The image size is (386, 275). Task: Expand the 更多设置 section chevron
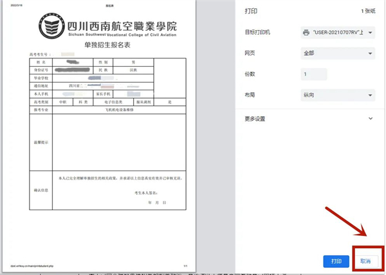pos(371,119)
